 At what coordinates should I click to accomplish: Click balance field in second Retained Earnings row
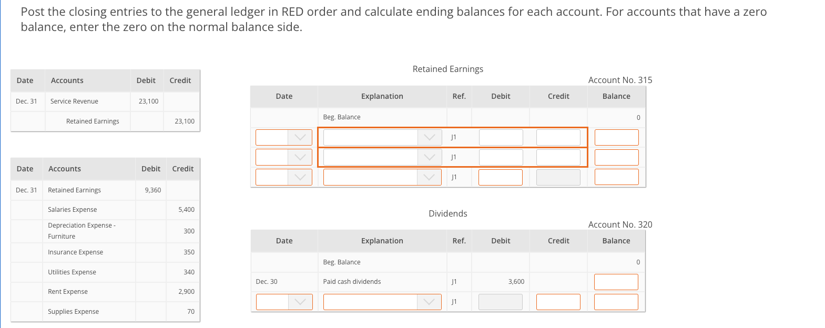[616, 157]
